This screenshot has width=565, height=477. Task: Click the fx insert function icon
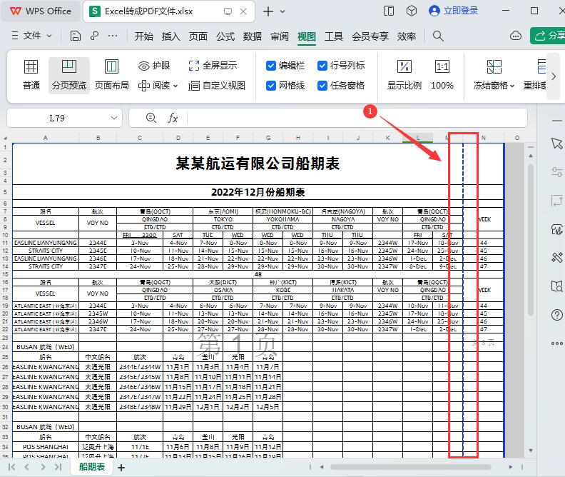coord(173,118)
